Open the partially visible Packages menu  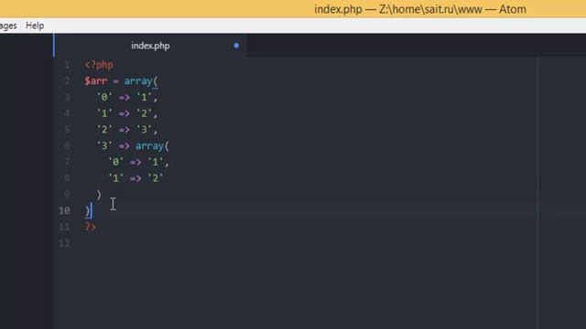coord(8,26)
